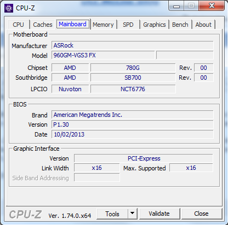
Task: Click the Ver. 1.74.0.x64 version text
Action: [70, 216]
